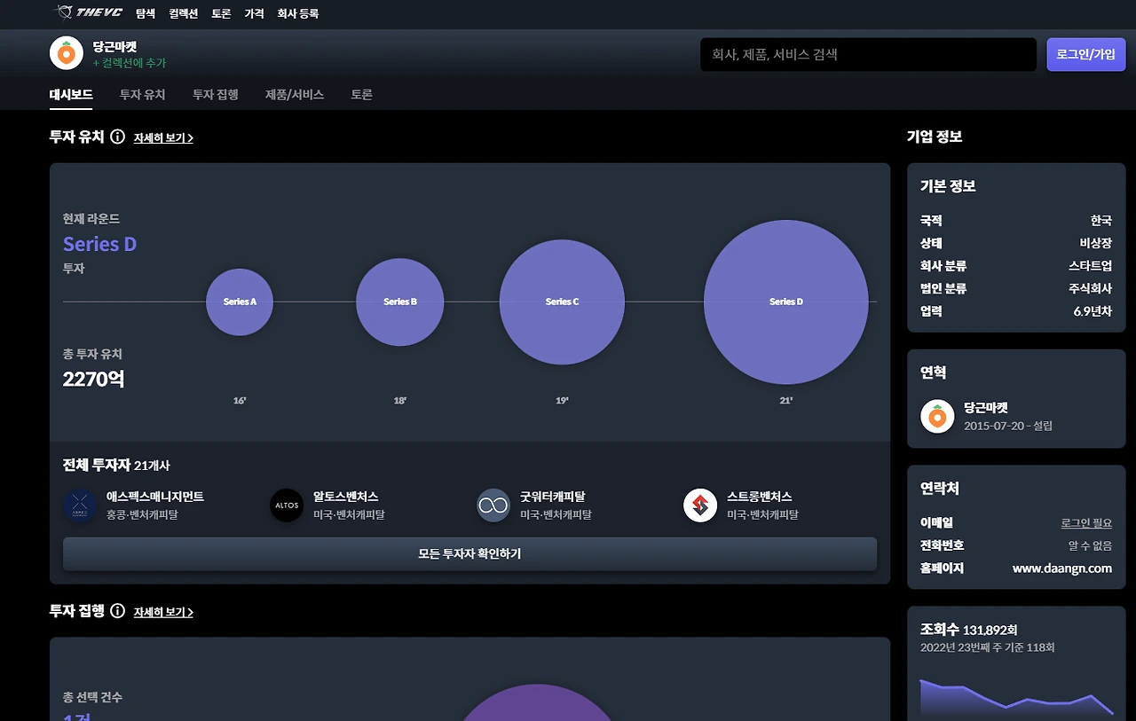This screenshot has height=721, width=1136.
Task: Click the 주식회사 corporation type value
Action: tap(1090, 288)
